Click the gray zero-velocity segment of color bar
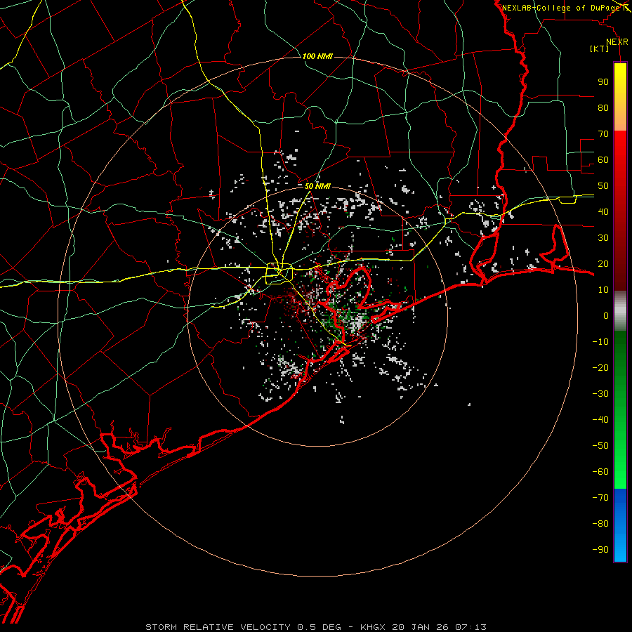Screen dimensions: 632x632 tap(620, 311)
